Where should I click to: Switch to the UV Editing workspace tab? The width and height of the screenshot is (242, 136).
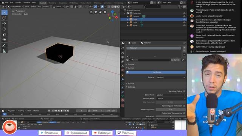pyautogui.click(x=73, y=3)
